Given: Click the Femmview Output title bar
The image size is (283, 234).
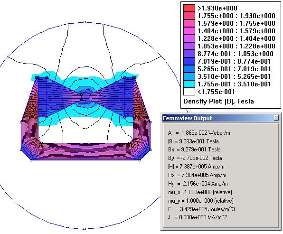Looking at the screenshot, I should coord(220,118).
